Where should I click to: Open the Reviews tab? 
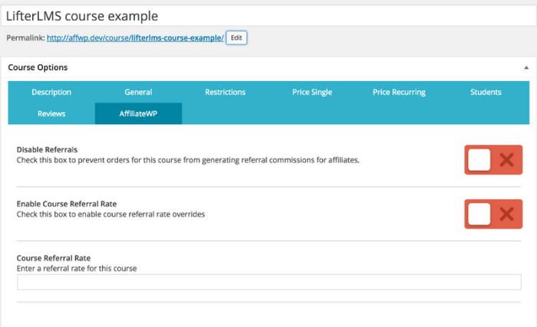coord(51,113)
